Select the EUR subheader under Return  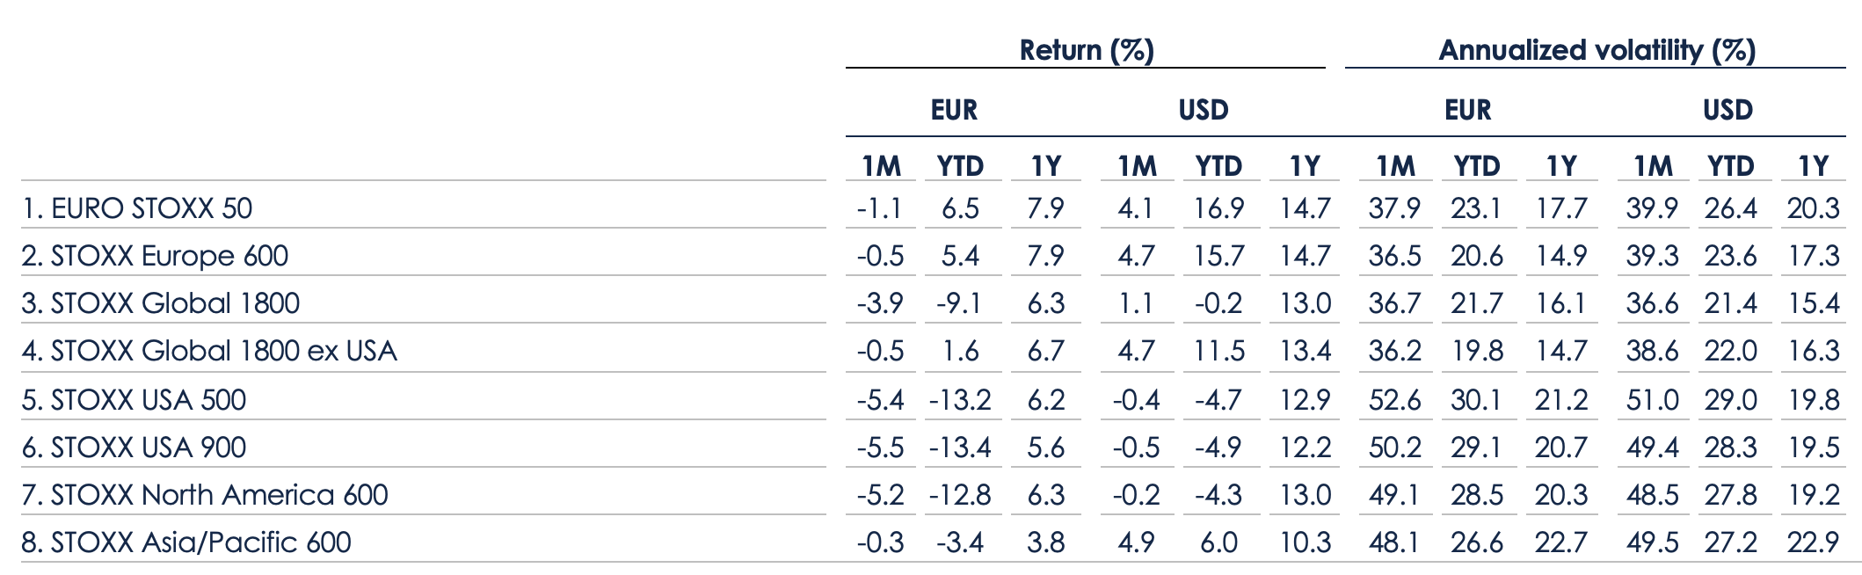(x=954, y=110)
